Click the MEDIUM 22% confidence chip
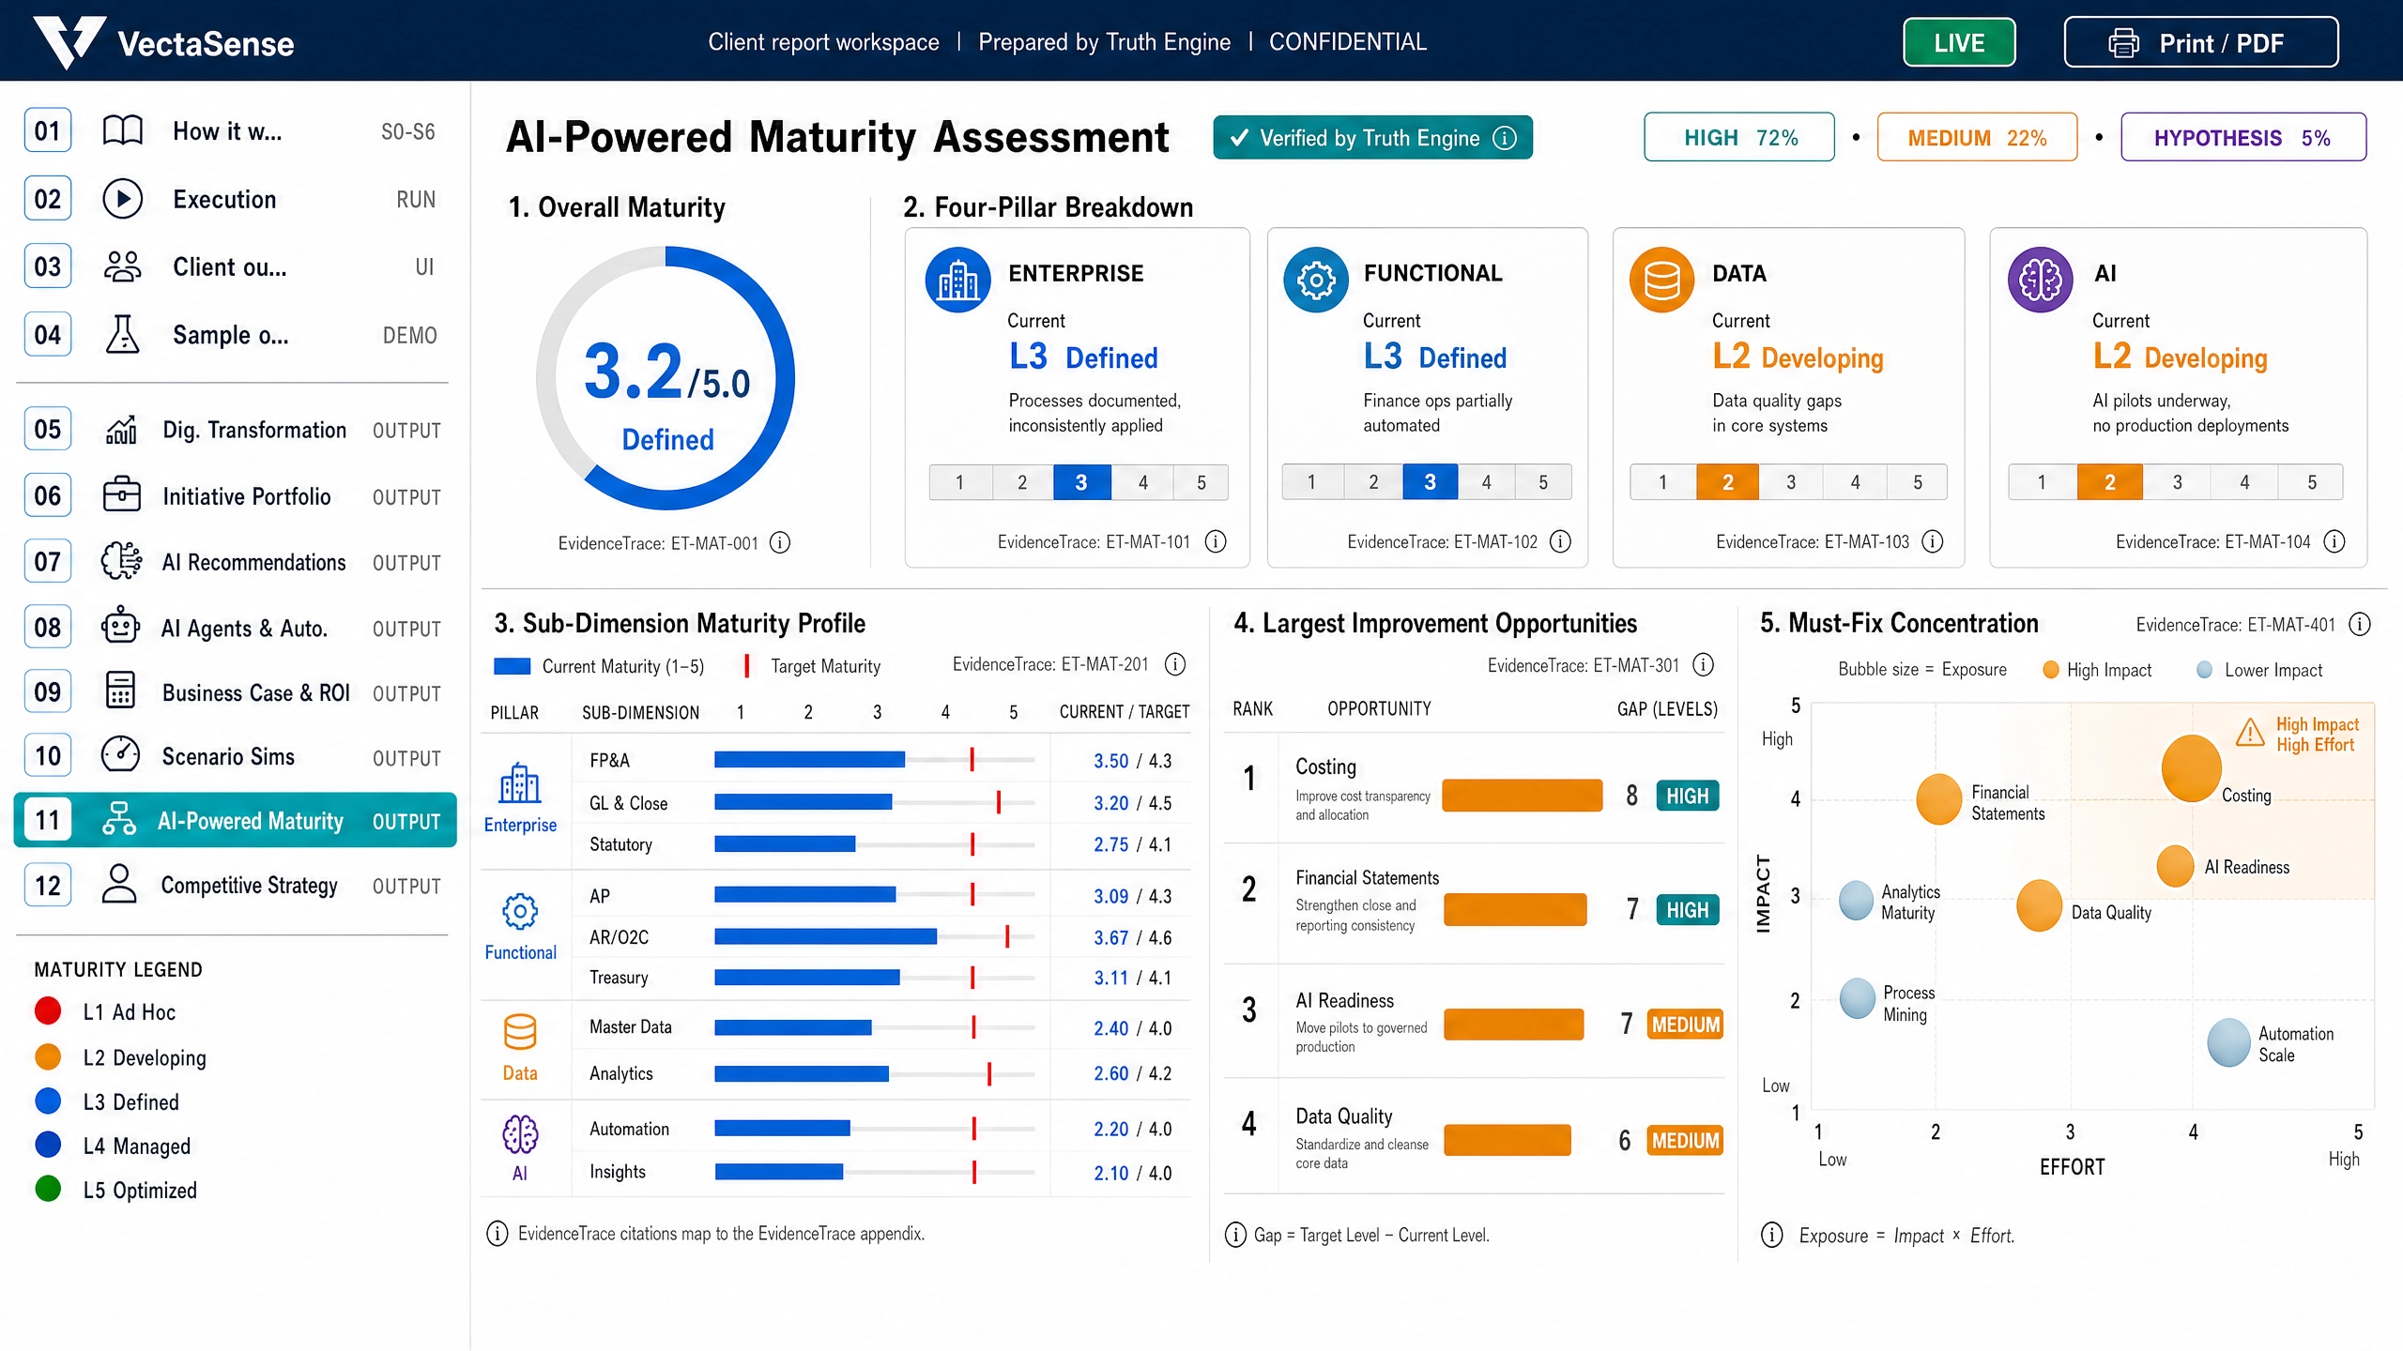 (1977, 138)
